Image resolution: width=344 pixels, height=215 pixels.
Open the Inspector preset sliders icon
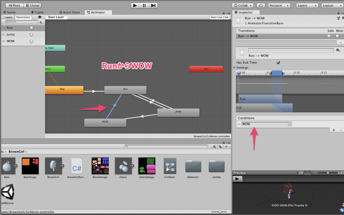(338, 18)
